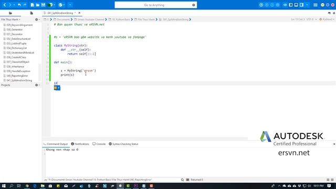Toggle the bottom pane visibility

point(296,5)
